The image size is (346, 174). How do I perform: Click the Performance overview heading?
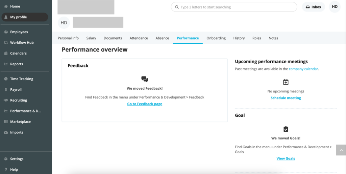coord(95,49)
